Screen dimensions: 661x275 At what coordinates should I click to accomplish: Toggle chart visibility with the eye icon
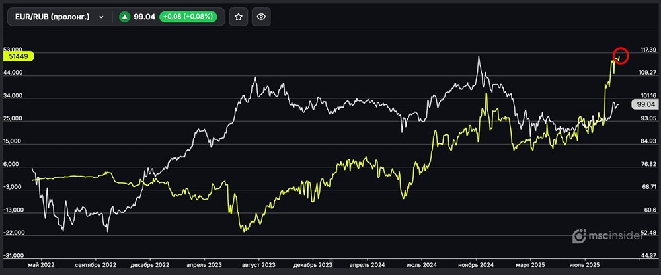click(262, 17)
